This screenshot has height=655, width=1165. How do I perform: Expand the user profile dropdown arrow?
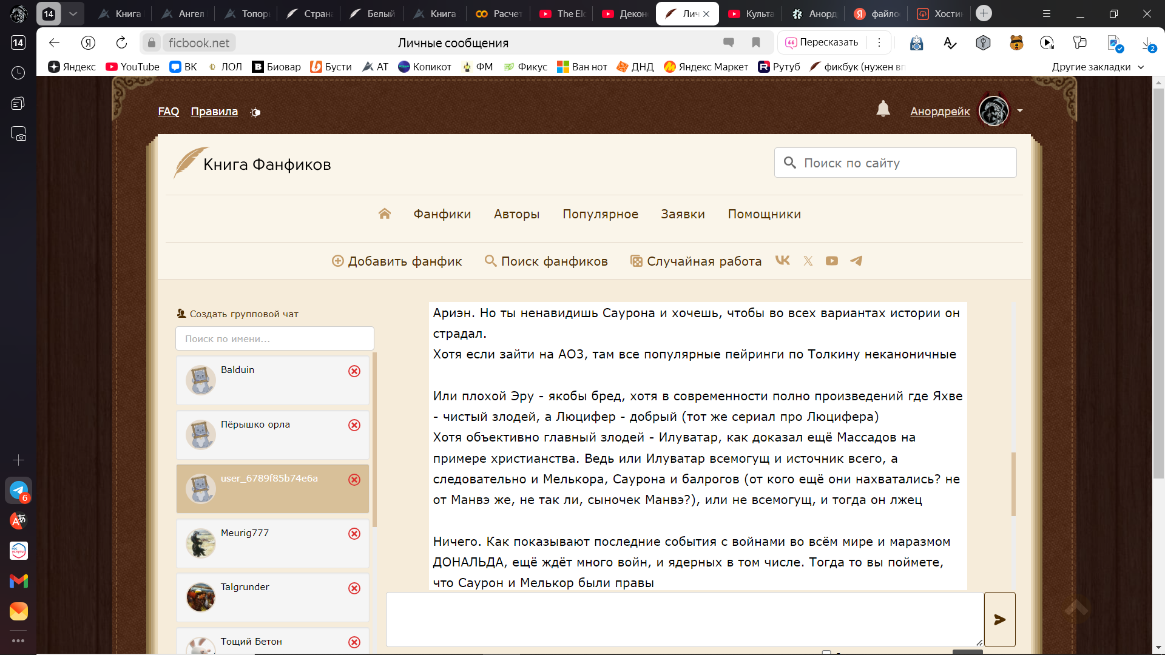[1020, 111]
